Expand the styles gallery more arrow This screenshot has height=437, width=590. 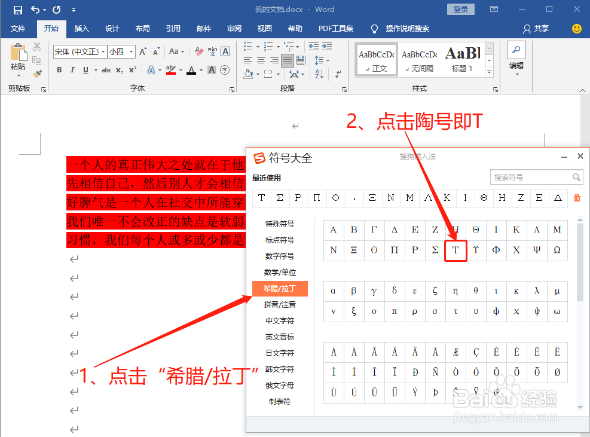click(489, 72)
